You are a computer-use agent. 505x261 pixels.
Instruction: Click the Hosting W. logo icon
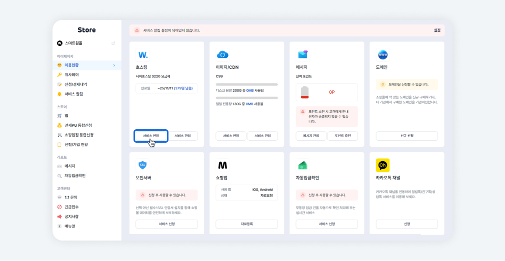click(x=142, y=55)
